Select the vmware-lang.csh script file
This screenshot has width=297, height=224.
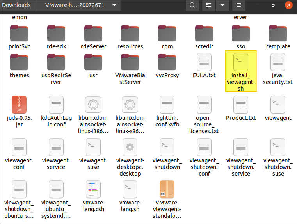click(93, 190)
